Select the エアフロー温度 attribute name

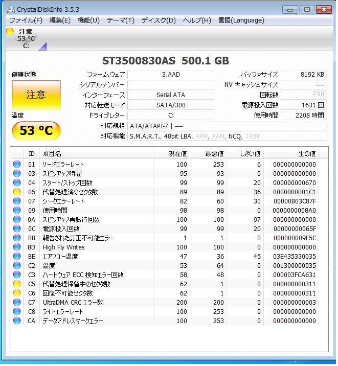[x=60, y=256]
